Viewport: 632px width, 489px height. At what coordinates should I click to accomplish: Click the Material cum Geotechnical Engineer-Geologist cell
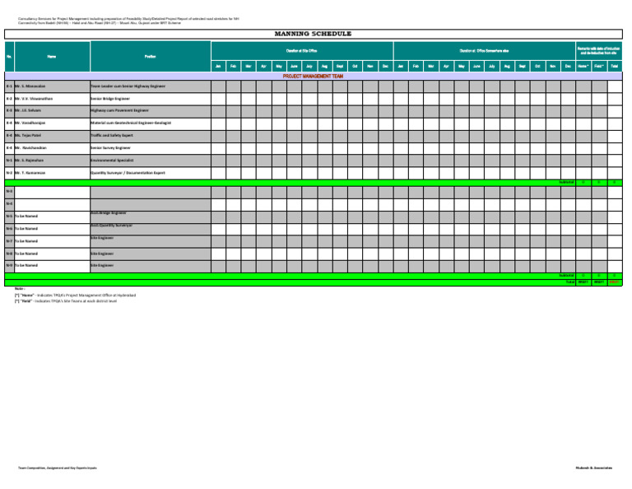150,122
